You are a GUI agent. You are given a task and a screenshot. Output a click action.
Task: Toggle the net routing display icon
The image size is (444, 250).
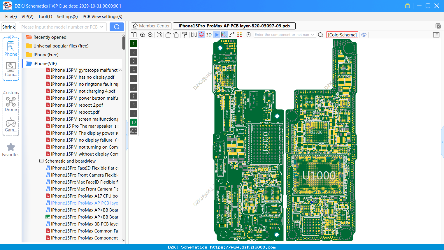(x=224, y=35)
